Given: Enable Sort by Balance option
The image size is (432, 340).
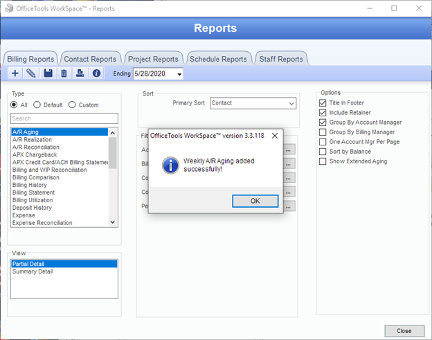Looking at the screenshot, I should click(x=323, y=152).
